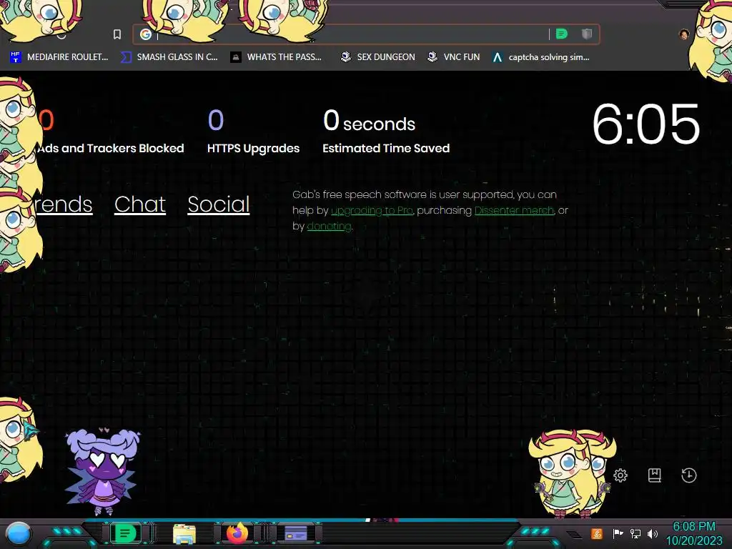Follow the donating link

(x=329, y=227)
